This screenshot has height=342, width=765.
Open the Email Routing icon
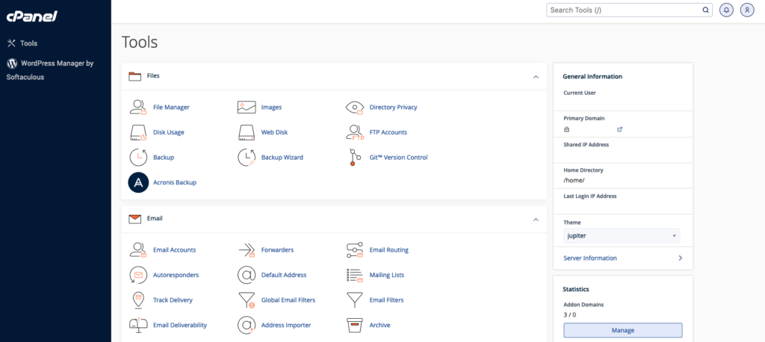click(355, 250)
